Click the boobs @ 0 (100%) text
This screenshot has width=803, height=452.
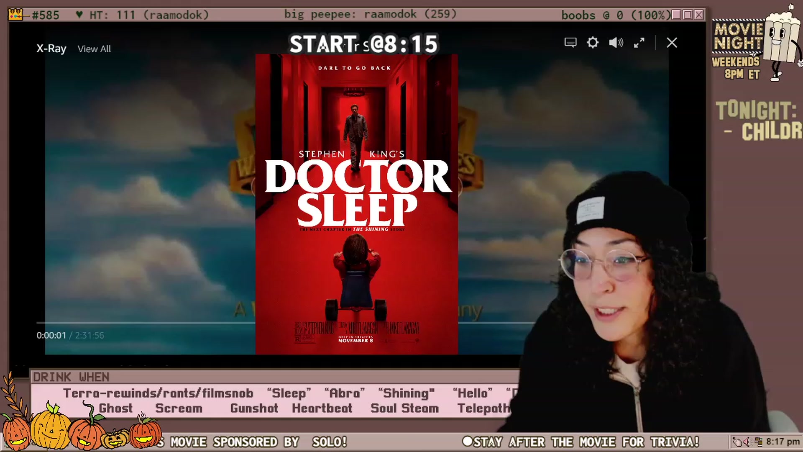tap(616, 15)
